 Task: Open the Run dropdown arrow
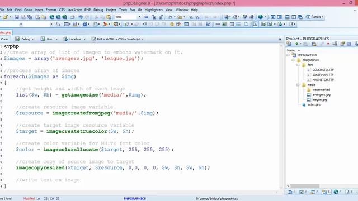point(56,39)
